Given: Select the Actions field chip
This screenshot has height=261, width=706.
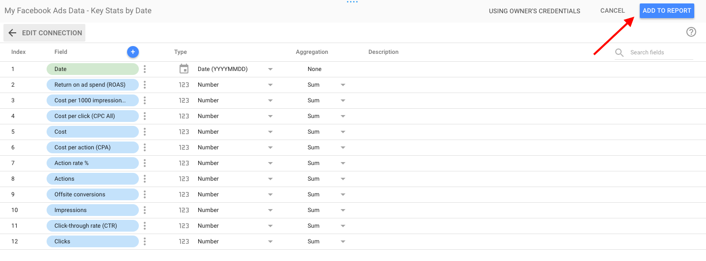Looking at the screenshot, I should tap(93, 179).
